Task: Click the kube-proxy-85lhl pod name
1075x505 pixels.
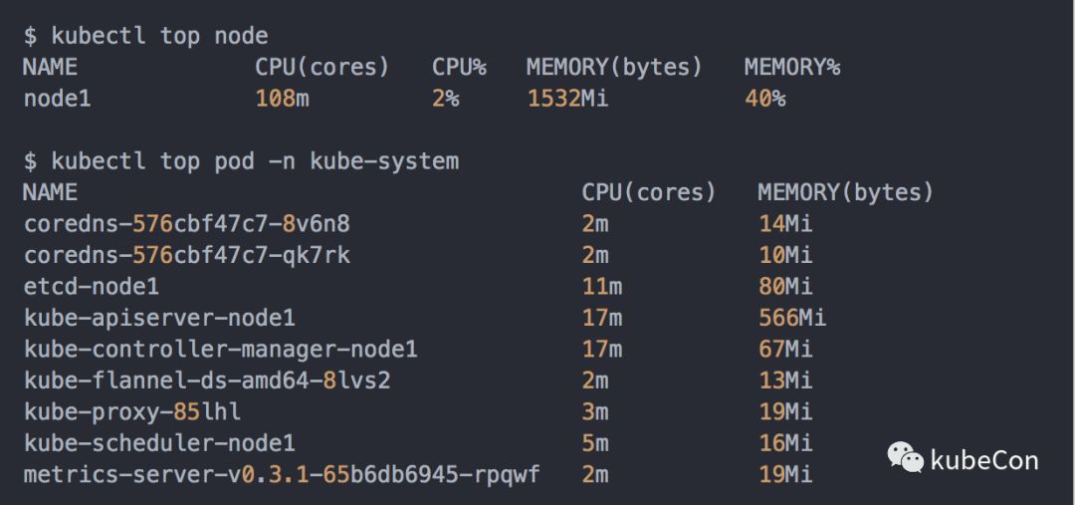Action: (x=132, y=411)
